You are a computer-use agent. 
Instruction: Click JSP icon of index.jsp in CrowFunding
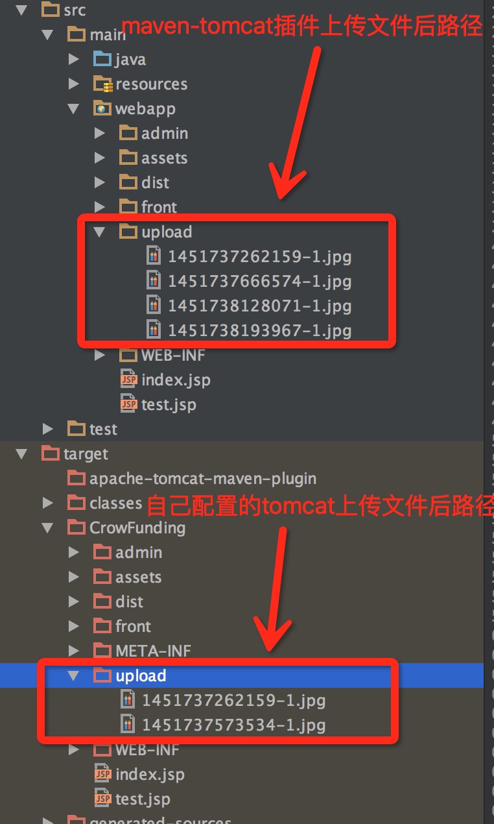103,774
